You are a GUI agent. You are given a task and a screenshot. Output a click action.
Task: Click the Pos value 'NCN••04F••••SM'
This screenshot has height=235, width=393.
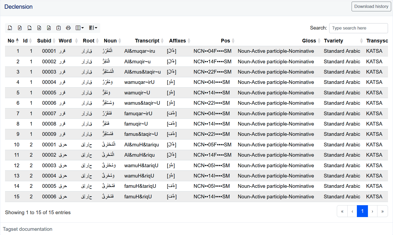coord(213,51)
